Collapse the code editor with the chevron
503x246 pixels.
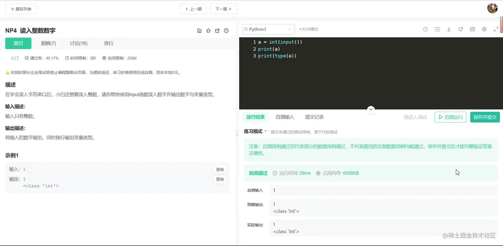(371, 109)
